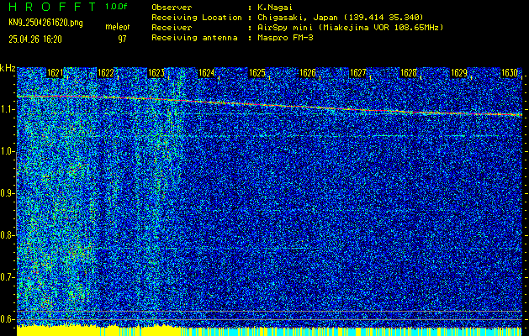Click the observer name K.Nagai
The width and height of the screenshot is (529, 336).
pos(273,8)
